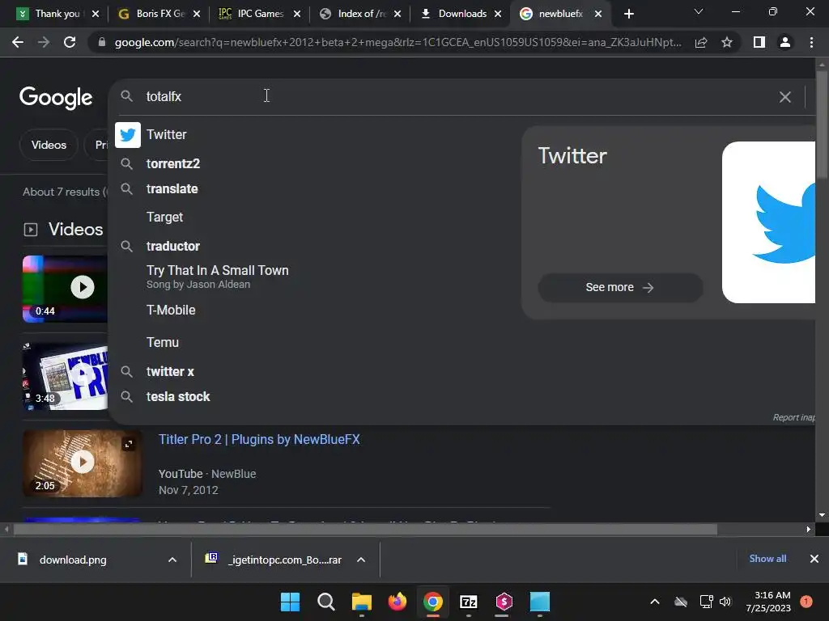Click the Twitter bird logo image
Screen dimensions: 829x621
[769, 222]
